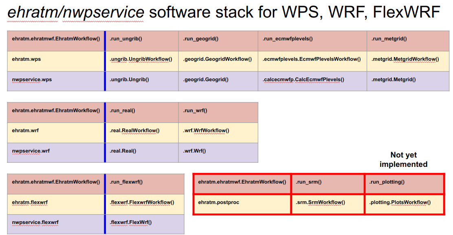Click the .ungrib.UngribWorkflow() table cell
Screen dimensions: 453x235
[141, 59]
